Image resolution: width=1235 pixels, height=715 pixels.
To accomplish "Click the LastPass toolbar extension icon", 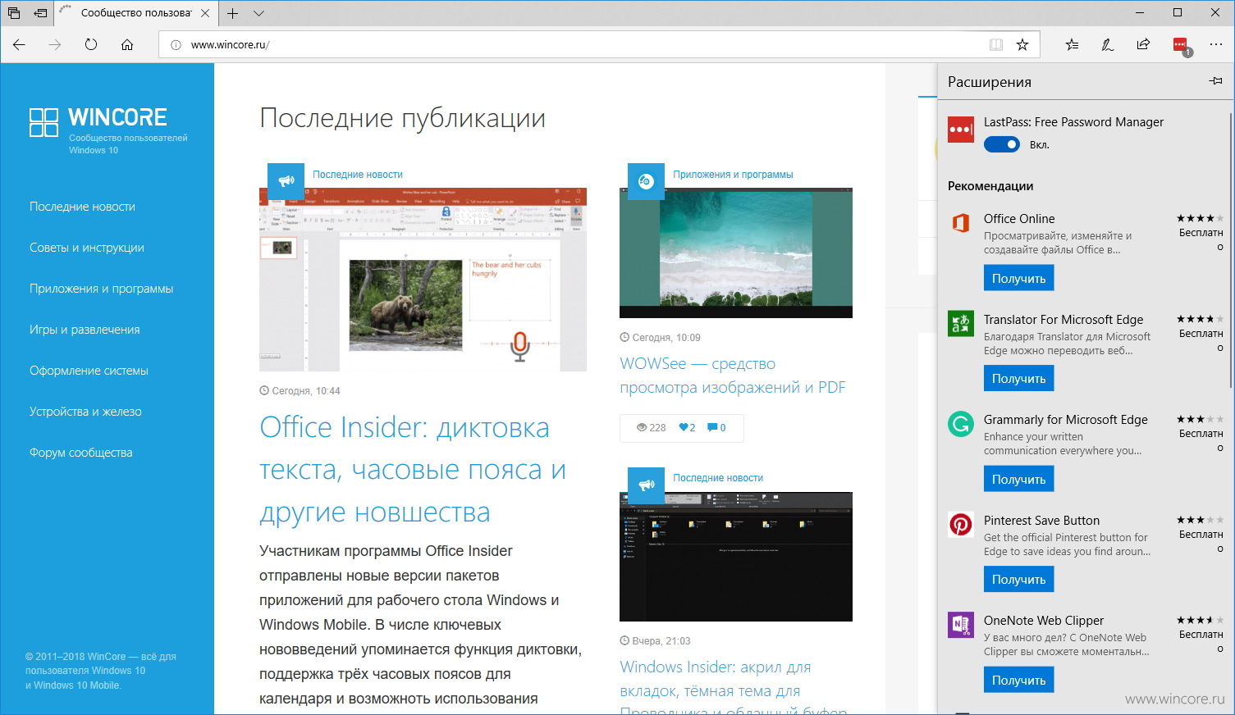I will coord(1181,46).
